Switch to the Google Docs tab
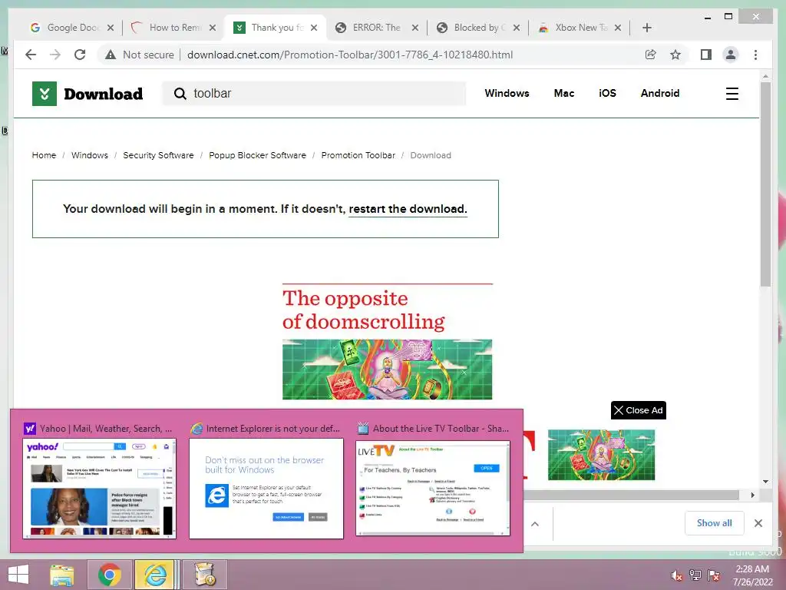This screenshot has width=786, height=590. [x=71, y=28]
